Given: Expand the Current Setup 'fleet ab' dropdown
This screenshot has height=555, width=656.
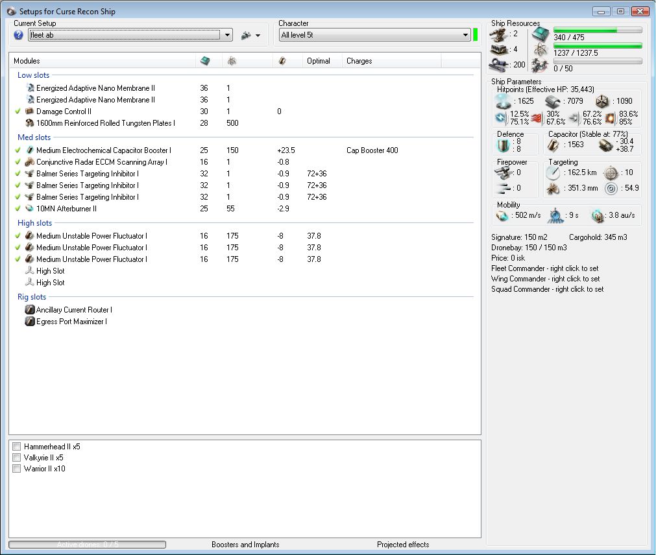Looking at the screenshot, I should point(226,35).
